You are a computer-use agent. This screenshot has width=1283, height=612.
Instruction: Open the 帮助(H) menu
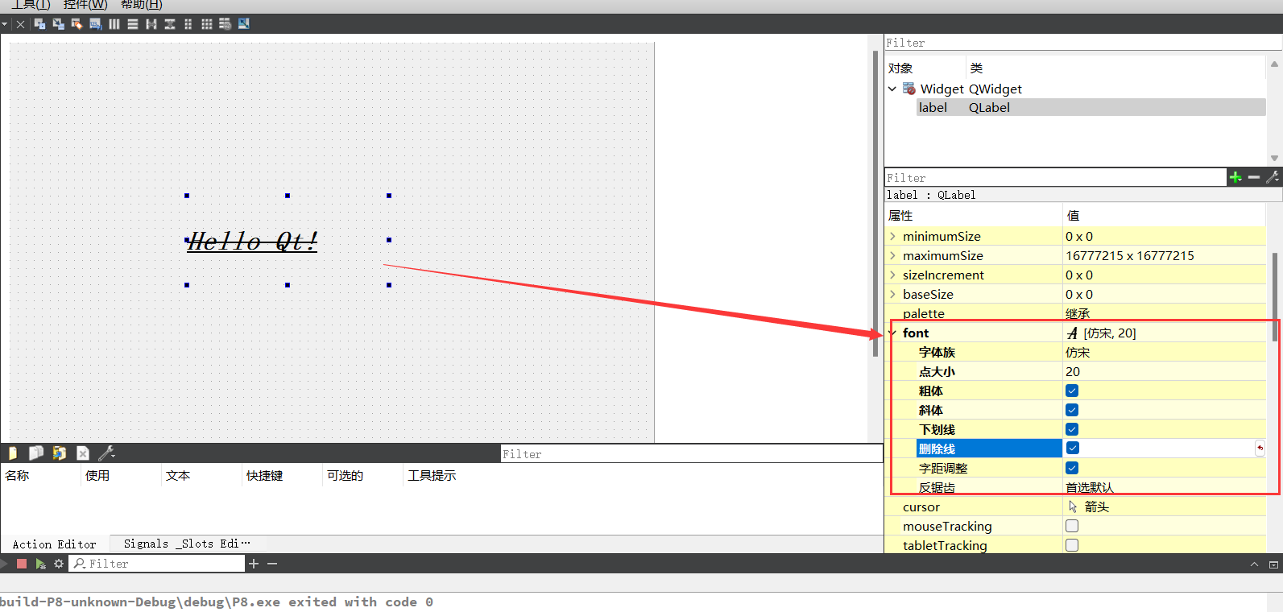coord(142,5)
